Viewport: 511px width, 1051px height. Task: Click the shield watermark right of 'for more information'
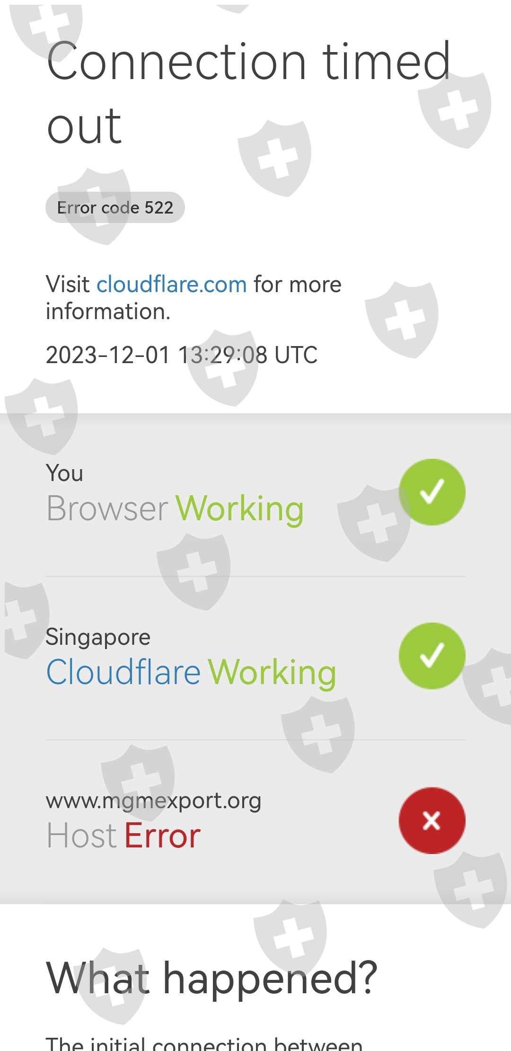click(x=402, y=320)
